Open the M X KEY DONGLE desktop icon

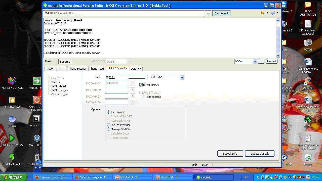(x=12, y=83)
